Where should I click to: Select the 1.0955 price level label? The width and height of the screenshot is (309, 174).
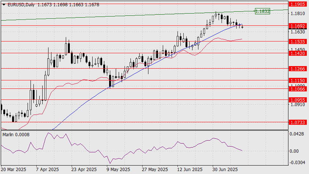tap(298, 100)
